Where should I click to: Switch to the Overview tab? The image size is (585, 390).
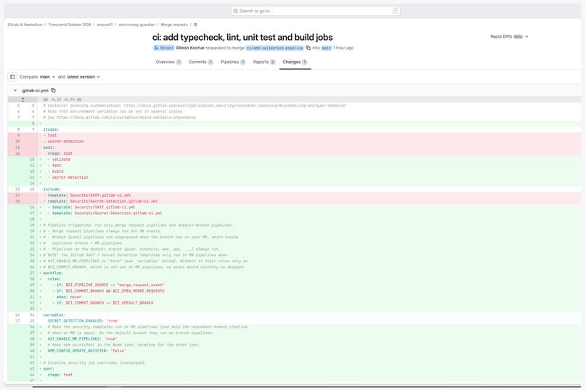click(x=168, y=62)
